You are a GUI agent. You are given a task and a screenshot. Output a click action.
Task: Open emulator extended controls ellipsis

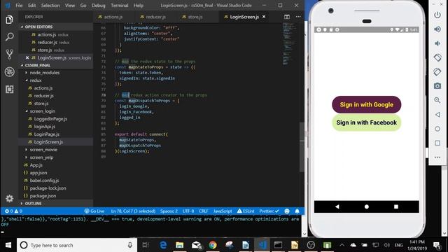click(437, 157)
